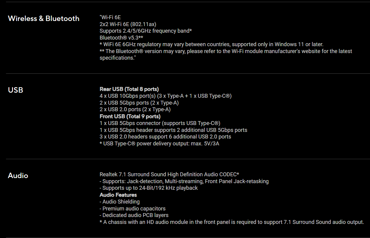Click the HD audio module chassis footnote

(232, 222)
